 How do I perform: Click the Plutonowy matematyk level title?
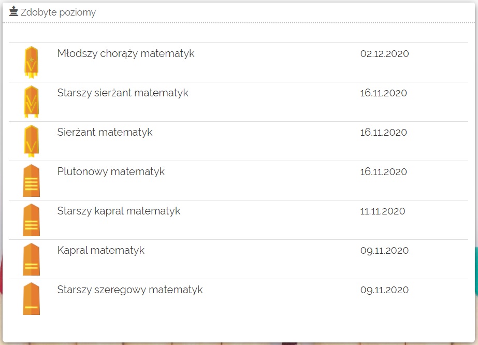click(111, 172)
